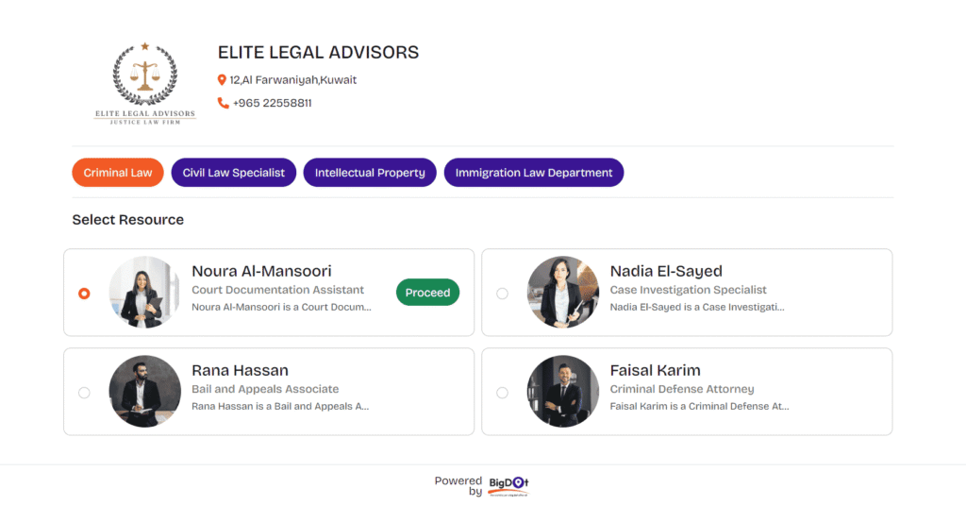
Task: Click the Al Farwaniyah, Kuwait address text
Action: pyautogui.click(x=293, y=80)
